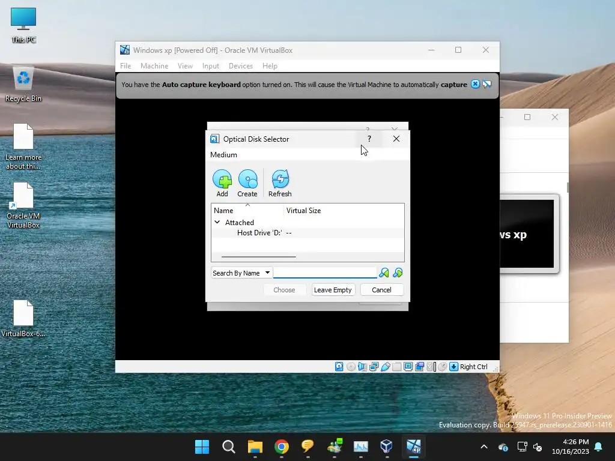This screenshot has width=615, height=461.
Task: Open the Devices menu
Action: coord(241,66)
